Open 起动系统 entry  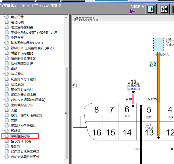coord(17,84)
